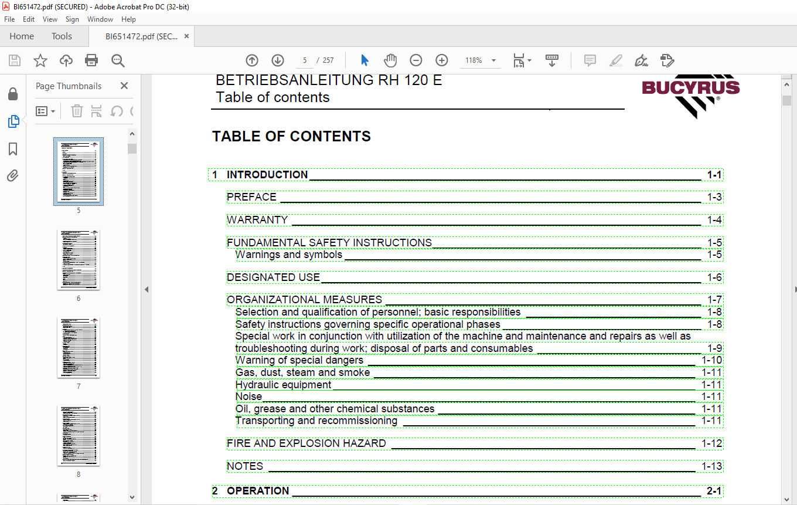Open the find text magnifier
Viewport: 797px width, 505px height.
click(118, 60)
